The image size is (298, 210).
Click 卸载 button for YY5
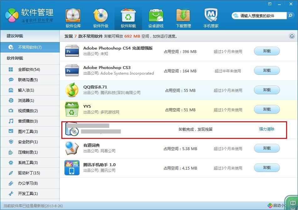point(267,109)
